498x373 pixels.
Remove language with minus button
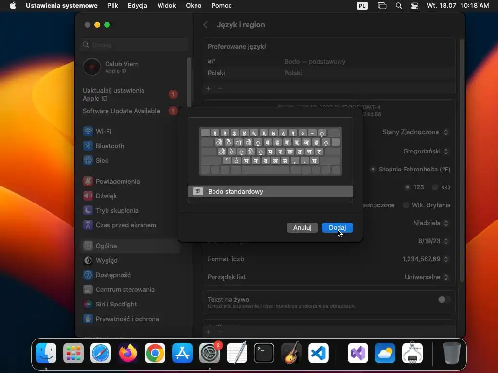click(220, 89)
